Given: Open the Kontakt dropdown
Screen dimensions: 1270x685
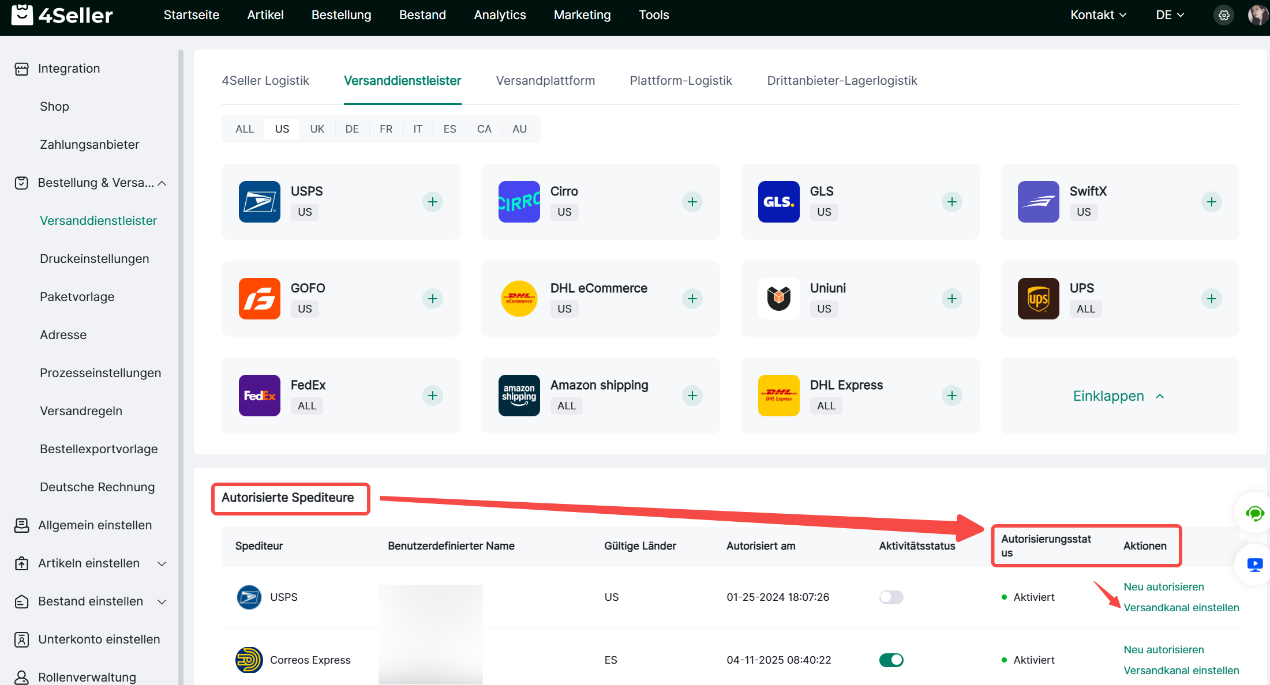Looking at the screenshot, I should point(1097,16).
